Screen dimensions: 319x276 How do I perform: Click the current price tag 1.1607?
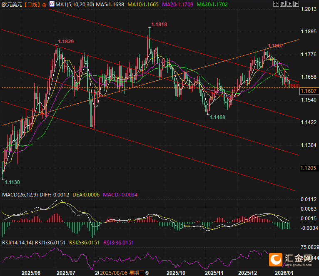309,91
